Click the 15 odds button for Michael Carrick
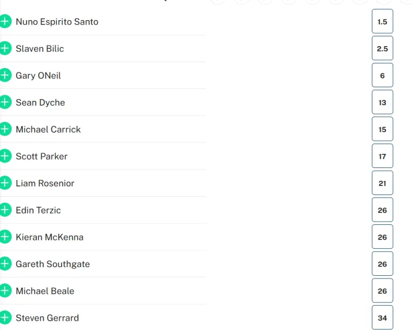Image resolution: width=412 pixels, height=330 pixels. click(x=382, y=130)
